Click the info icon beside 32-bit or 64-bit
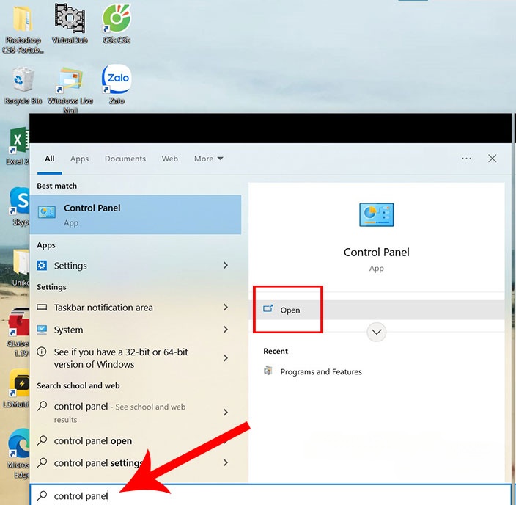 (42, 352)
